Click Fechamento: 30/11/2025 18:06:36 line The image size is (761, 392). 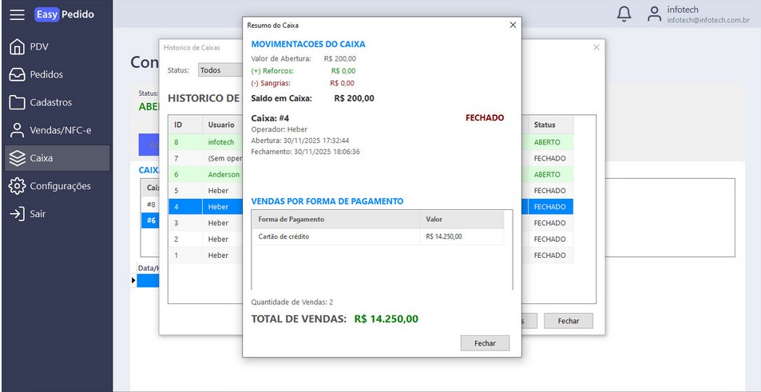(305, 152)
